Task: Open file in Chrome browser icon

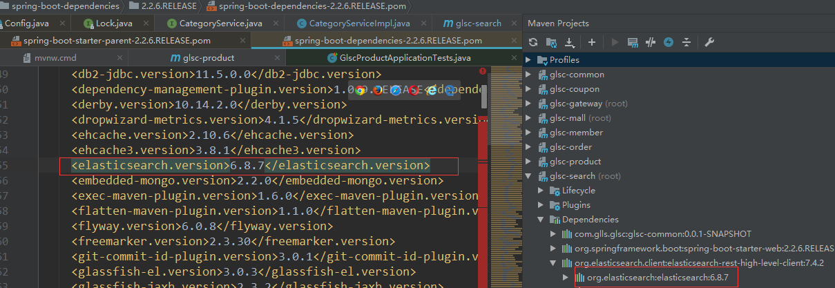Action: (360, 90)
